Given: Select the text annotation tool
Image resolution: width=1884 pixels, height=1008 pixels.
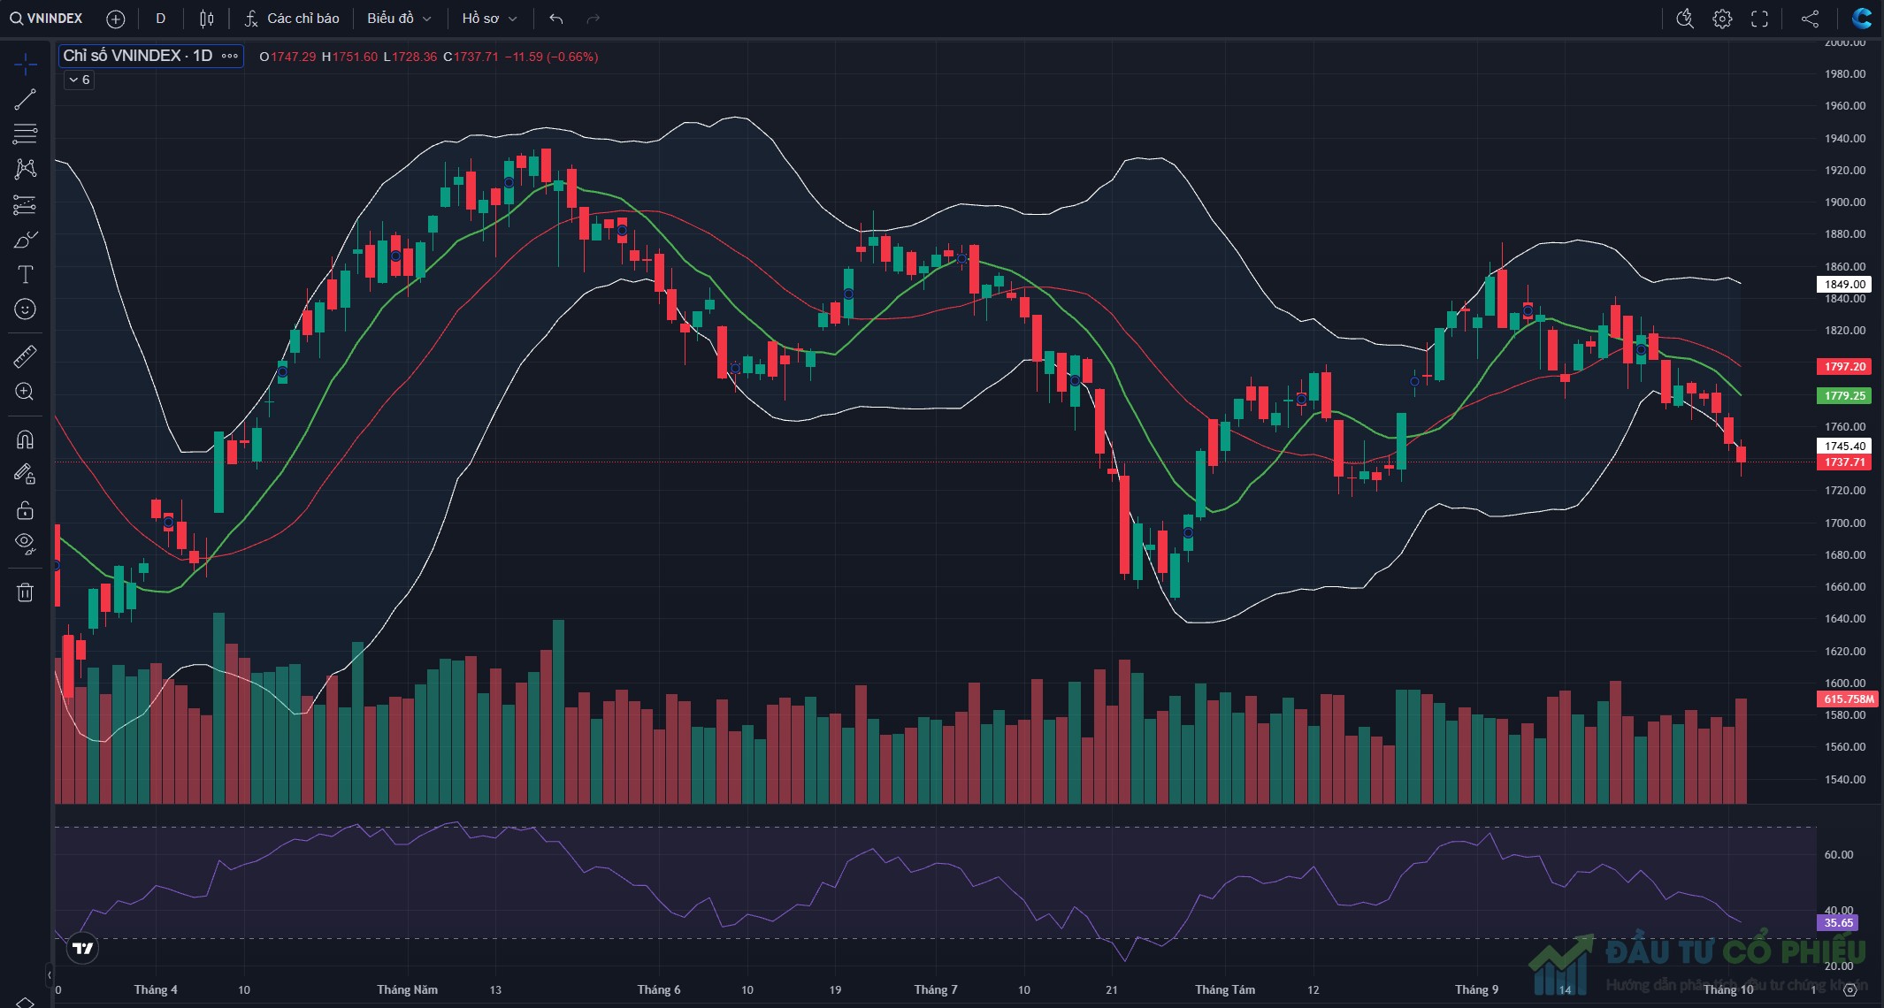Looking at the screenshot, I should [25, 275].
